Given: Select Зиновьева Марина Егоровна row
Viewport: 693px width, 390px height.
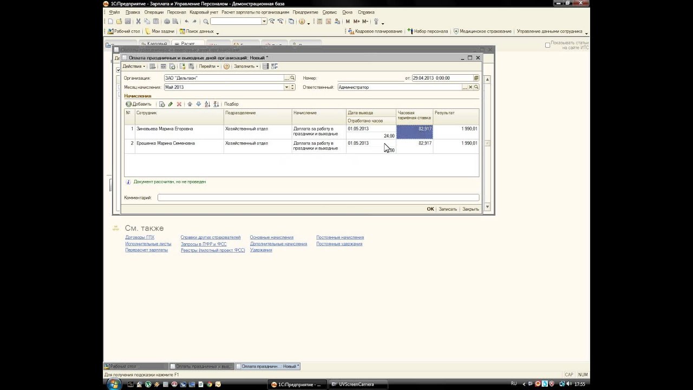Looking at the screenshot, I should (302, 132).
